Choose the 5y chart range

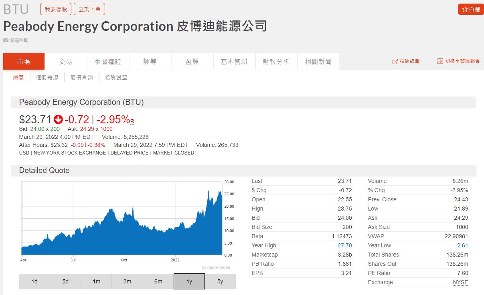220,281
